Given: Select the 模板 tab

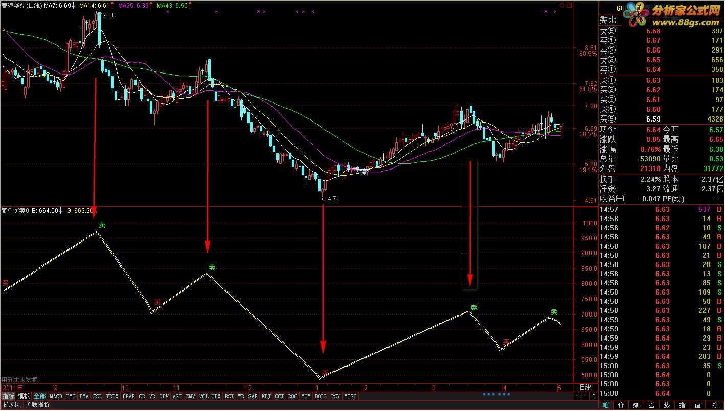Looking at the screenshot, I should [24, 396].
